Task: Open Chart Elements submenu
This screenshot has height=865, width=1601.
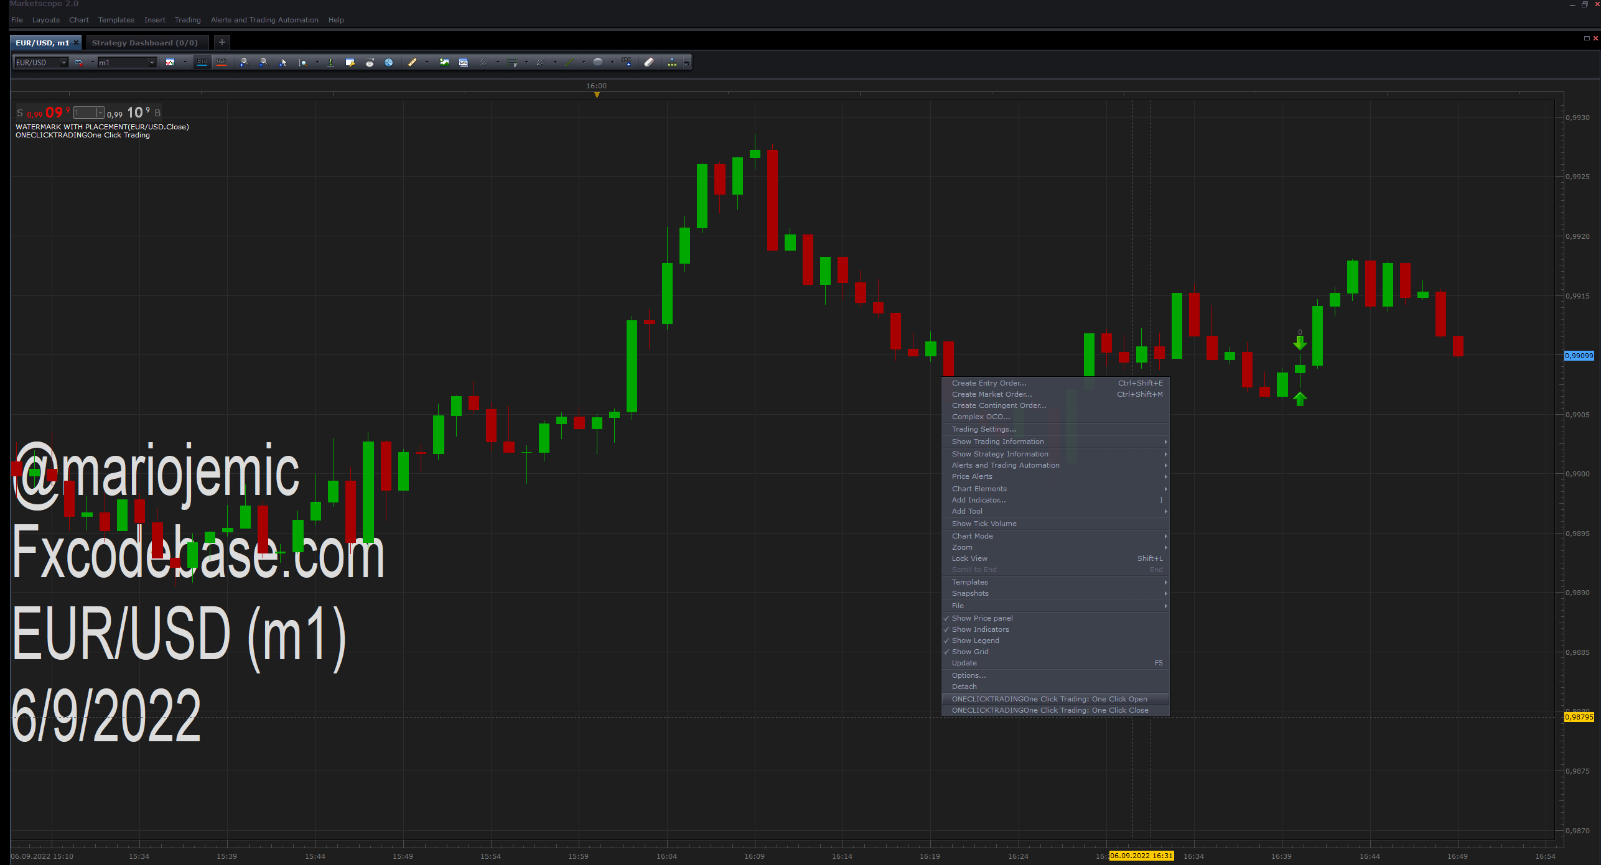Action: click(x=1055, y=489)
